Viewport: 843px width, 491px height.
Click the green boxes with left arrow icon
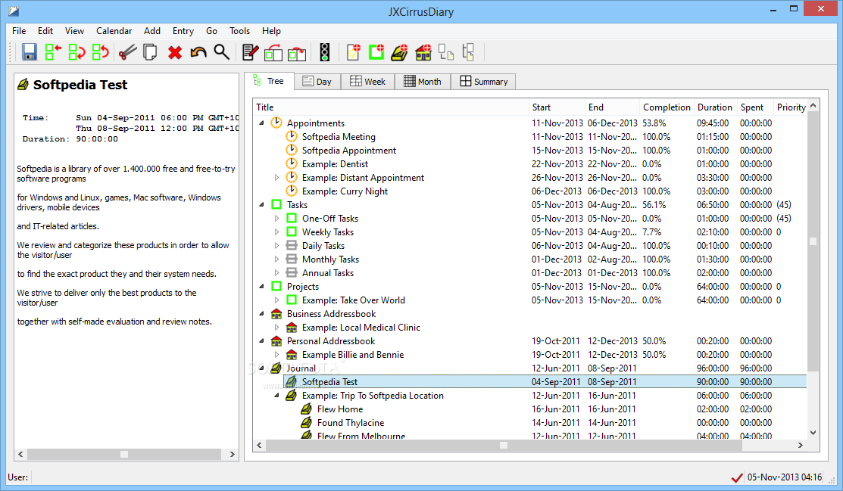pyautogui.click(x=53, y=52)
